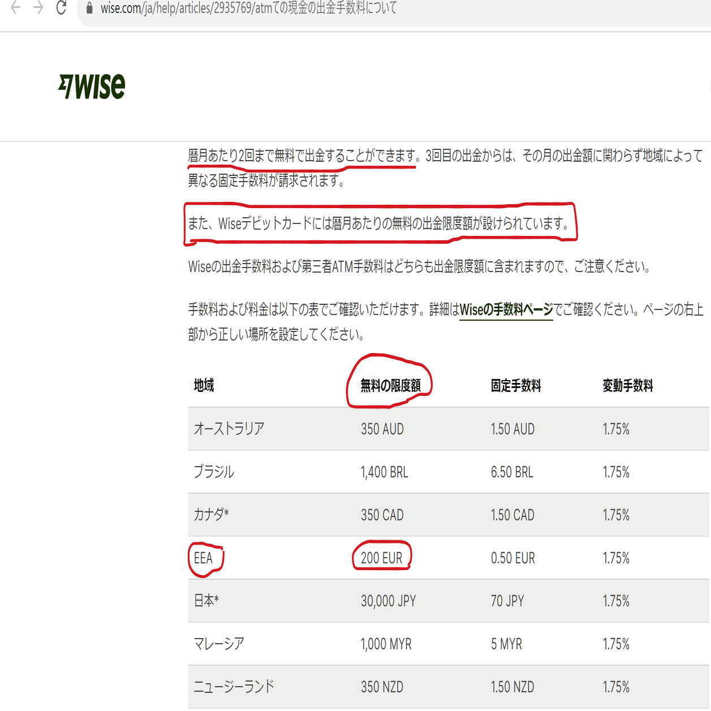The height and width of the screenshot is (711, 711).
Task: Select the 1.75% cell in the オーストラリア row
Action: pyautogui.click(x=616, y=429)
